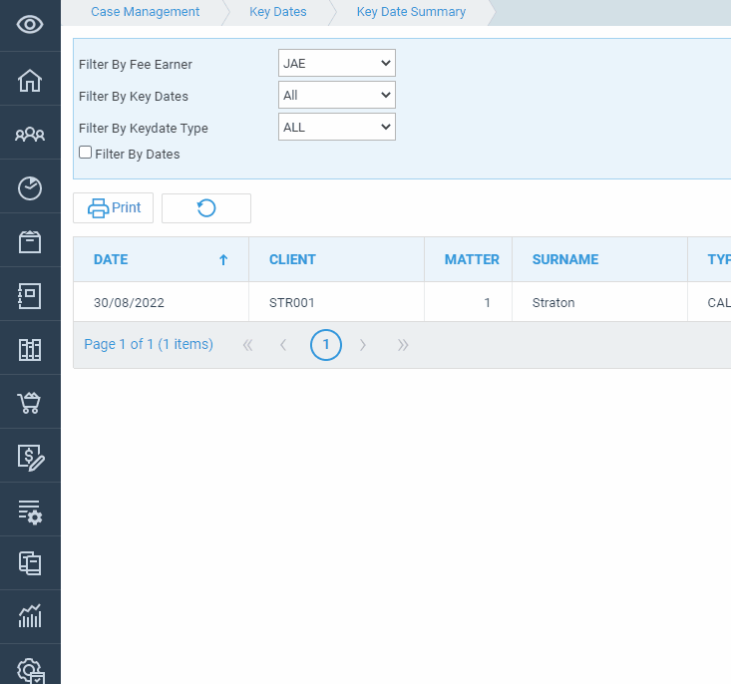The width and height of the screenshot is (731, 684).
Task: Open the dollar cheque with pen icon
Action: point(30,457)
